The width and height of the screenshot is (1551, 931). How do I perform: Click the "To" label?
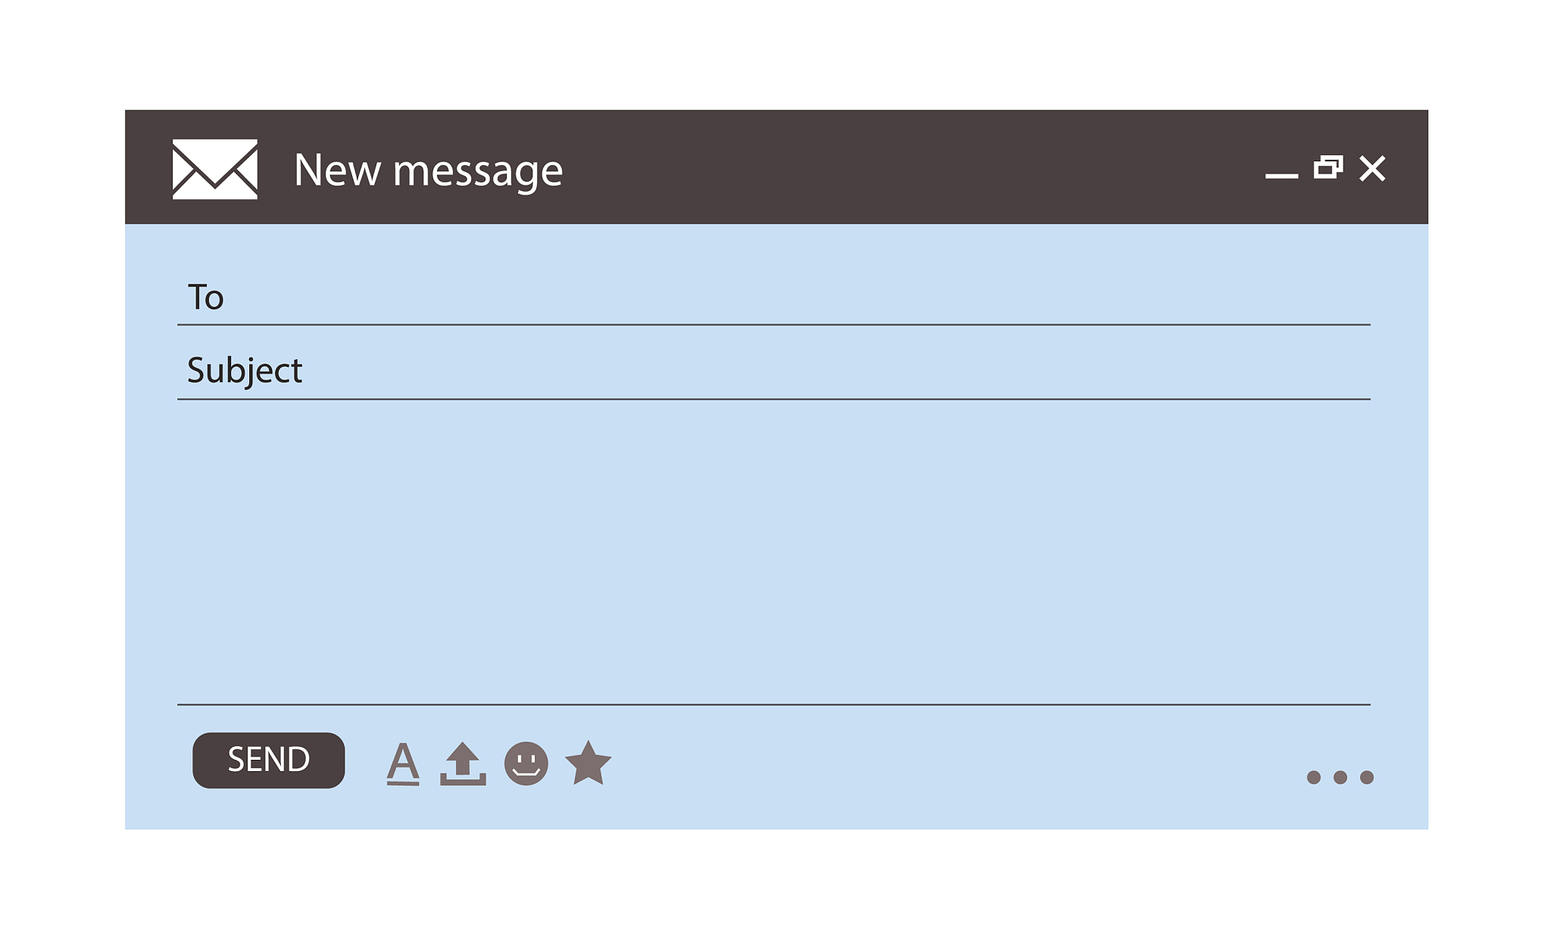[205, 297]
